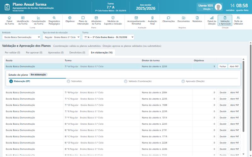
Task: Click Aprovado (Direção) progress step
Action: tap(193, 81)
